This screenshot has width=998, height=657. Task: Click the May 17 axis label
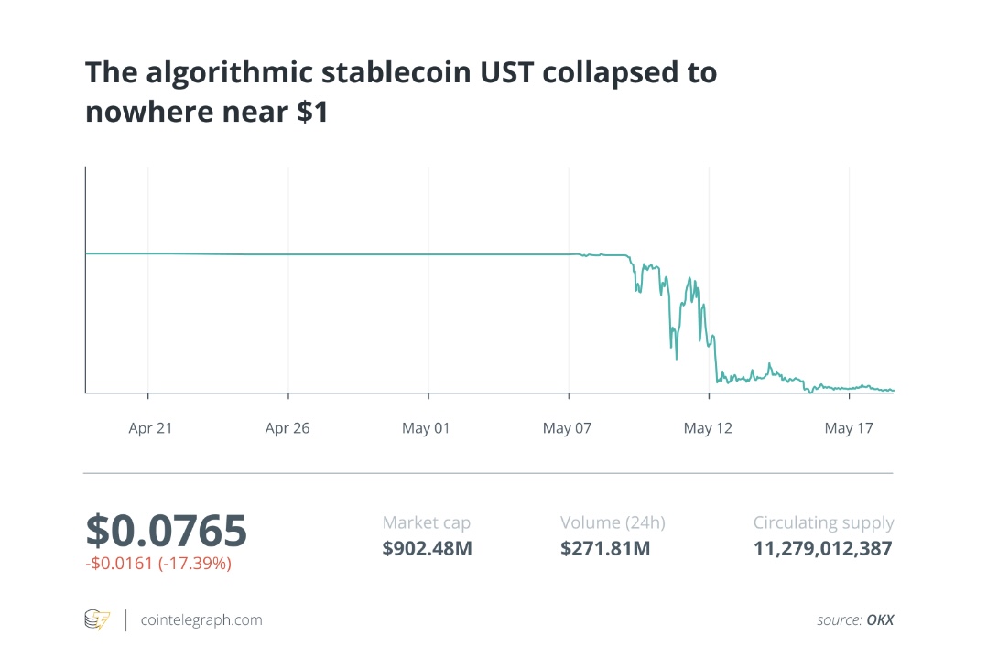(850, 428)
